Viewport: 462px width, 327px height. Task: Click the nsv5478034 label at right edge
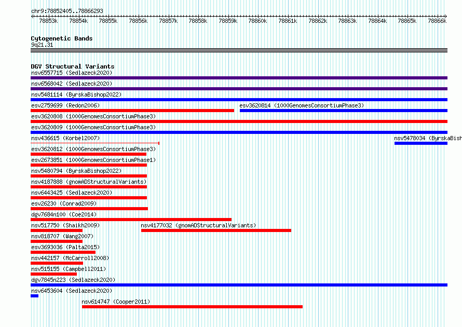pos(428,138)
